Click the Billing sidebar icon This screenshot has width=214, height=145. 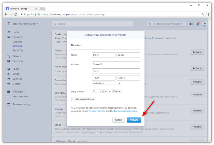tap(9, 74)
